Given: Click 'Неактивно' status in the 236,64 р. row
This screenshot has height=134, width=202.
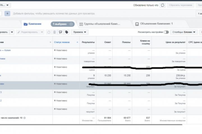Looking at the screenshot, I should (x=61, y=75).
